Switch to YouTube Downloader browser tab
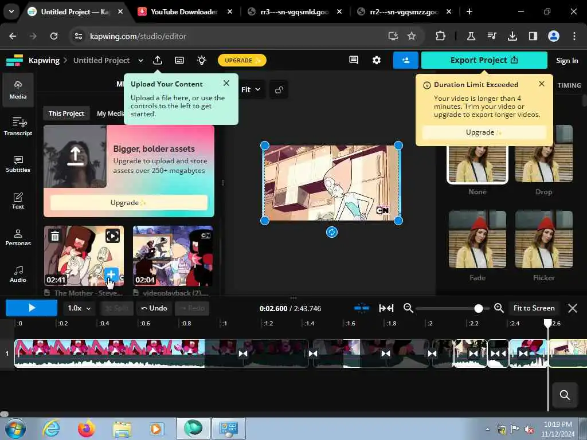 click(183, 12)
